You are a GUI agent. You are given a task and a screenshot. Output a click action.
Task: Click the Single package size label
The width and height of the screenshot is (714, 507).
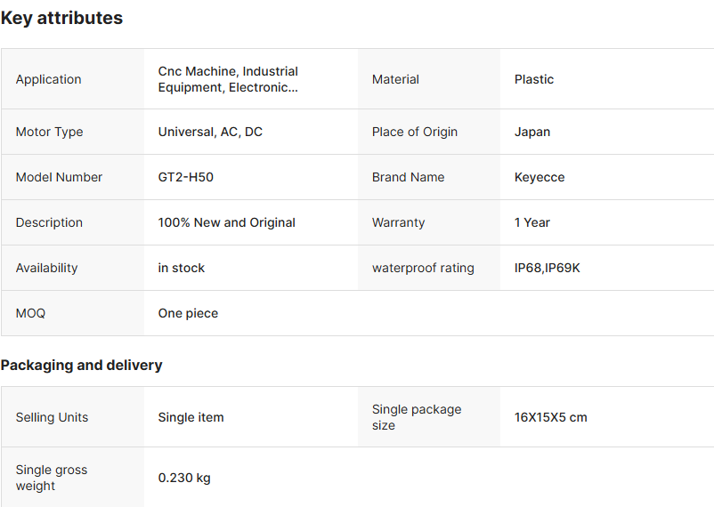(x=416, y=417)
